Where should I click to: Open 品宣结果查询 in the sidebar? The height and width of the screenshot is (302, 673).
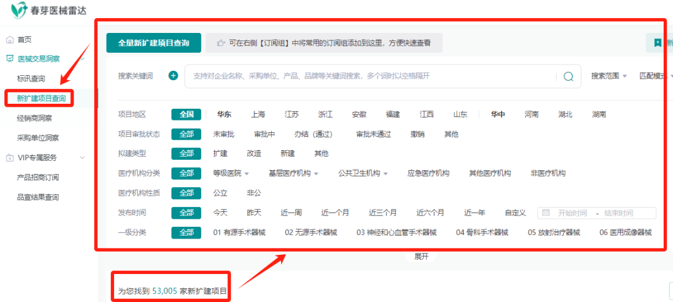tap(38, 197)
